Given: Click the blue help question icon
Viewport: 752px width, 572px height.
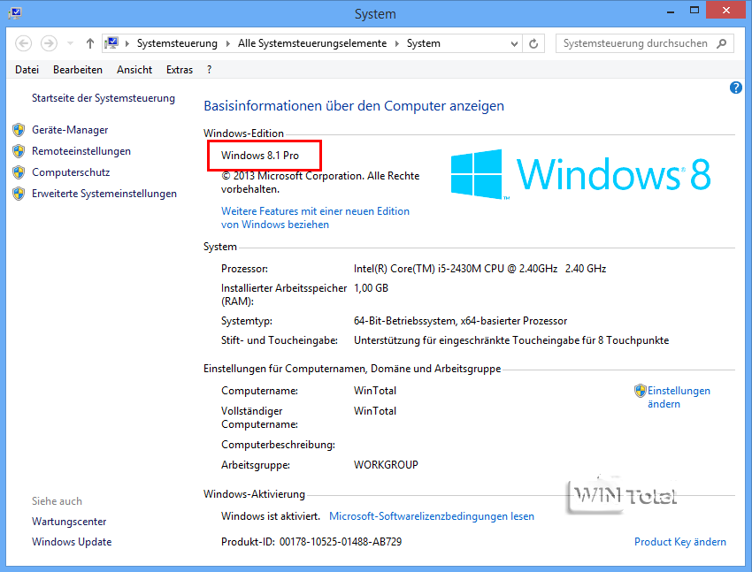Looking at the screenshot, I should tap(736, 88).
